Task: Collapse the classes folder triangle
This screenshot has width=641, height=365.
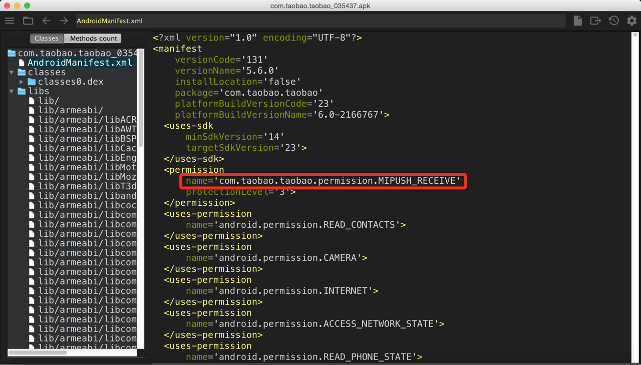Action: (12, 73)
